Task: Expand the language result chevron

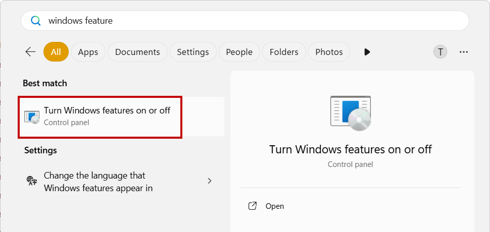Action: pyautogui.click(x=210, y=181)
